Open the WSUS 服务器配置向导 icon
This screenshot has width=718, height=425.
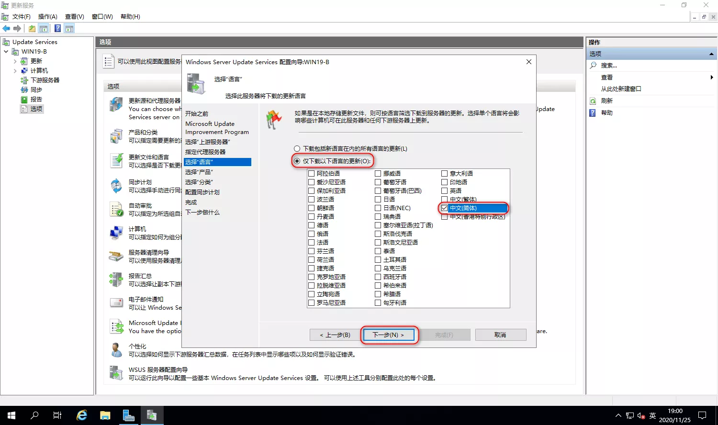(116, 373)
